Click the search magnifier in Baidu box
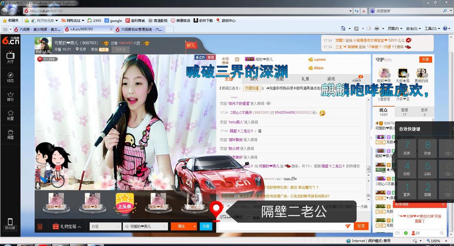 click(445, 11)
